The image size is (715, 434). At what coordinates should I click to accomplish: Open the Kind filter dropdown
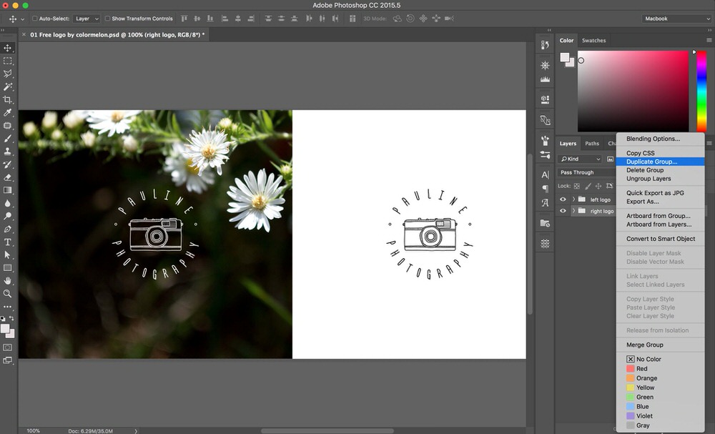[x=580, y=159]
